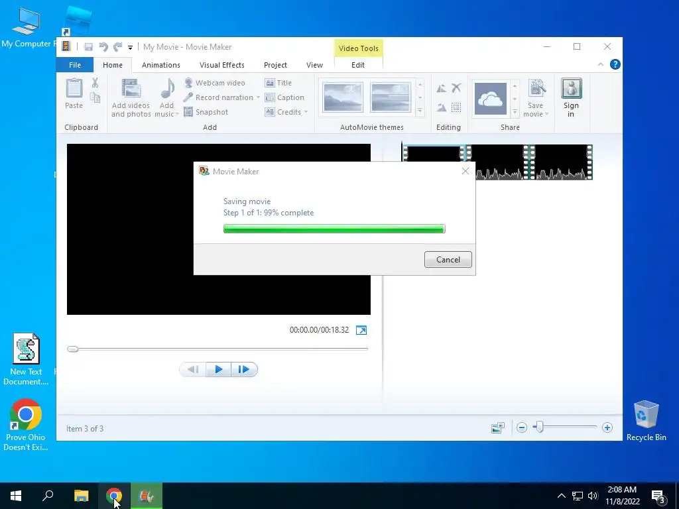Click the change thumbnail size icon
This screenshot has height=509, width=679.
[498, 428]
